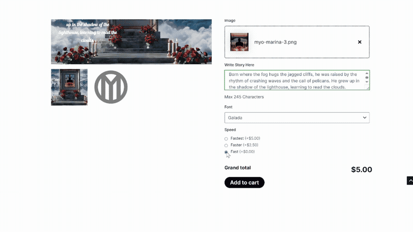Click the story textarea scroll up arrow
Image resolution: width=413 pixels, height=232 pixels.
(367, 73)
